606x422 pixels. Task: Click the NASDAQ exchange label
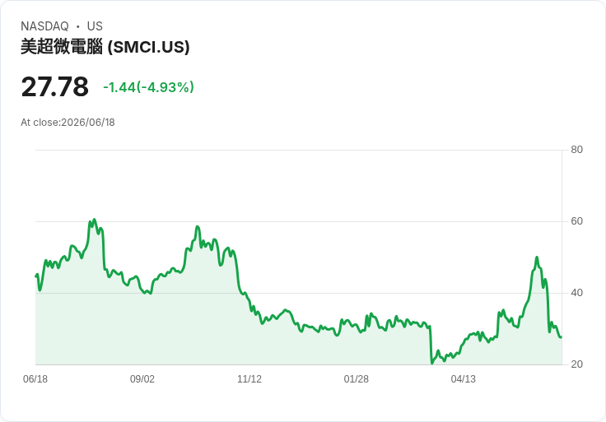pyautogui.click(x=44, y=26)
